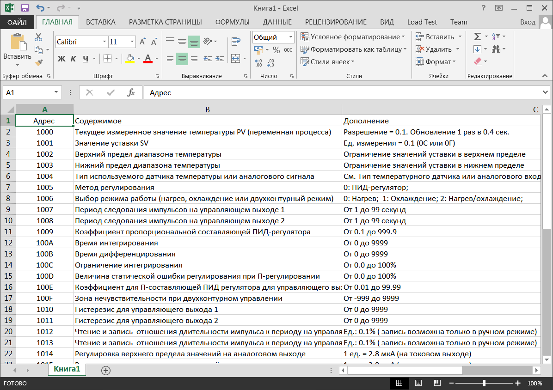Click the formula bar showing Адрес
Viewport: 553px width, 390px height.
(342, 93)
